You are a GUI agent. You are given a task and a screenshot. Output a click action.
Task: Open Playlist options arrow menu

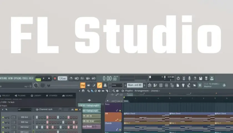[x=80, y=91]
